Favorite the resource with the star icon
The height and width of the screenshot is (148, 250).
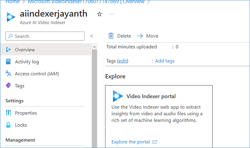tap(99, 14)
